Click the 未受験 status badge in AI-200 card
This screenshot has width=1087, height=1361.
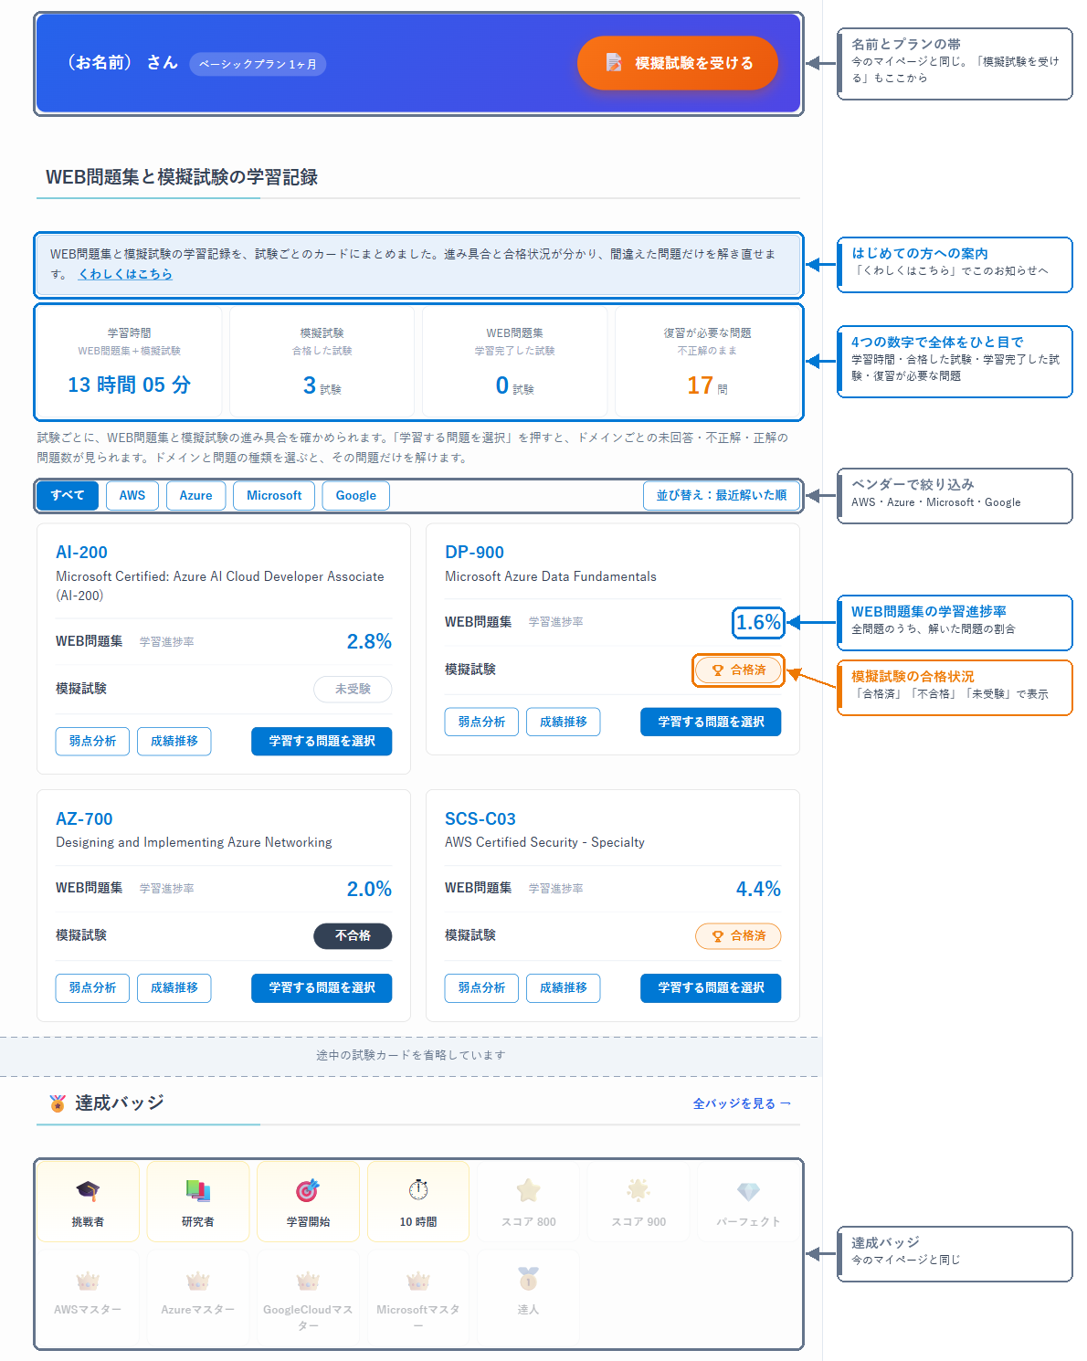(x=353, y=689)
